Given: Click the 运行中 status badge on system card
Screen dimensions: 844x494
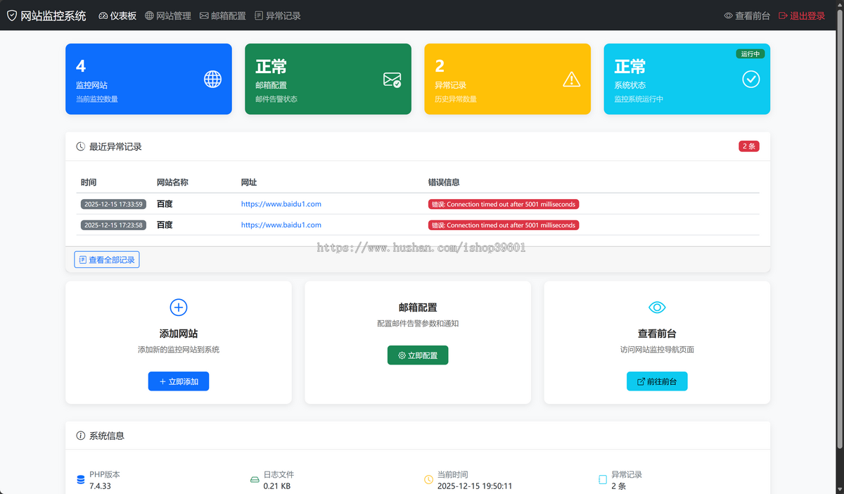Looking at the screenshot, I should (750, 53).
